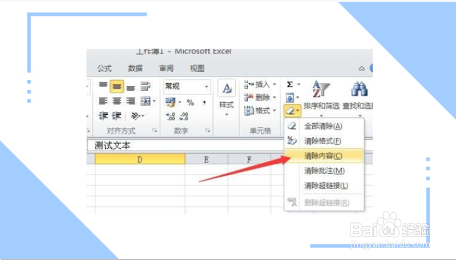Screen dimensions: 456x260
Task: Apply left text alignment
Action: point(103,101)
